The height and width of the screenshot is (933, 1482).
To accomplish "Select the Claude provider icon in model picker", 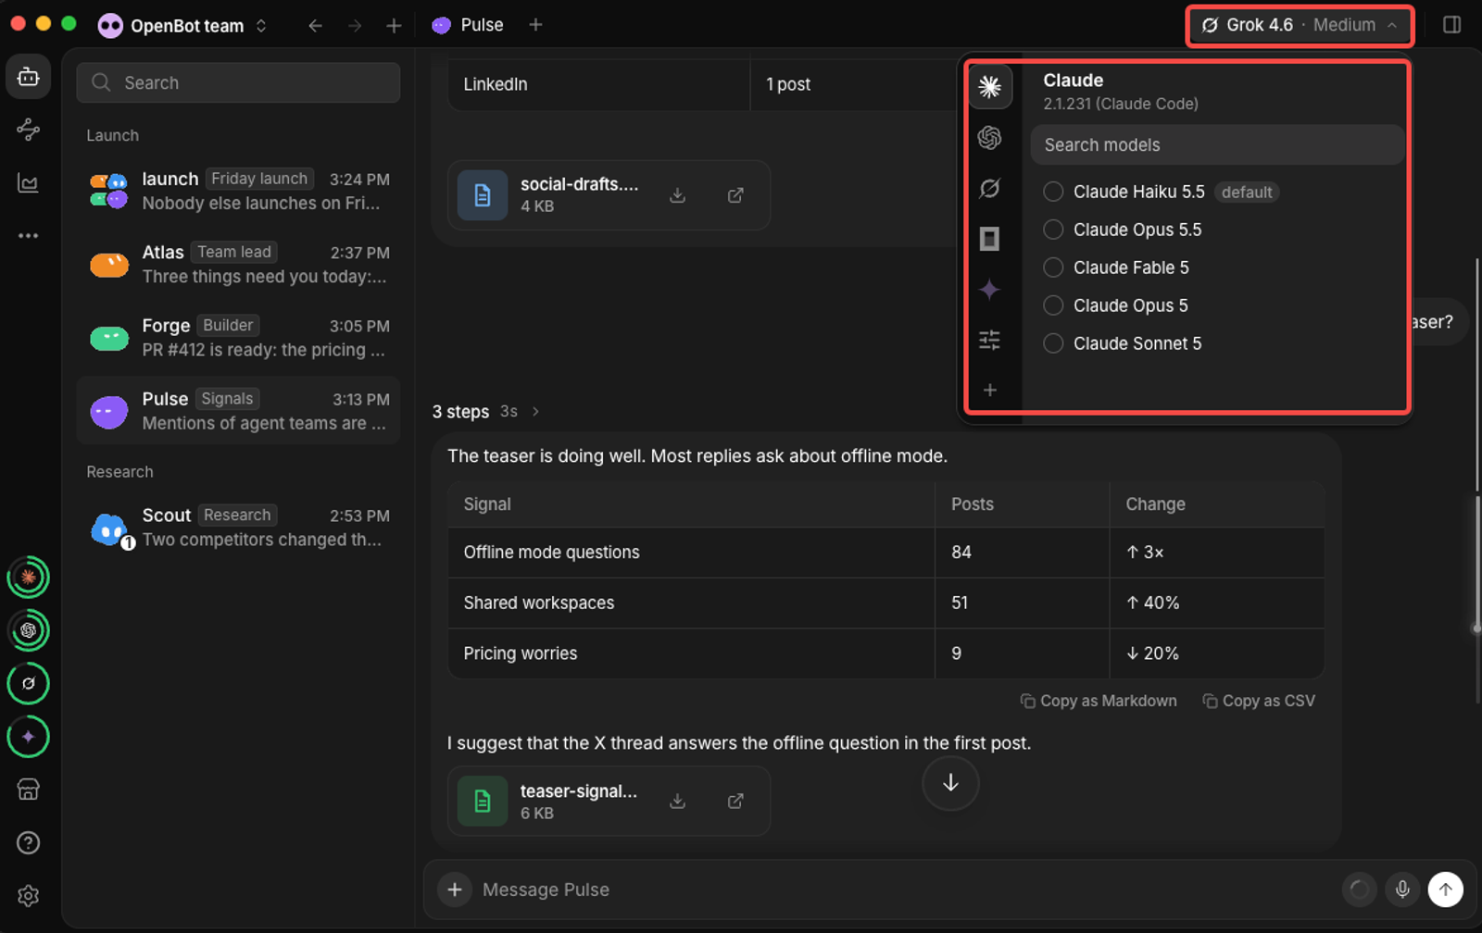I will coord(989,87).
